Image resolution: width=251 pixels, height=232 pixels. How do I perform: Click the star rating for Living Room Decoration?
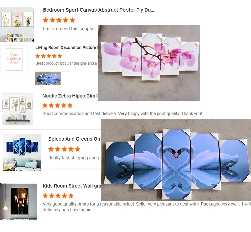[x=49, y=56]
